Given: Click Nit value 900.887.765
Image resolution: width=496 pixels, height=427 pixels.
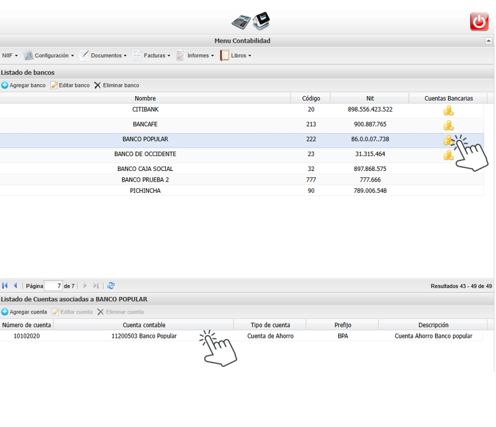Looking at the screenshot, I should 370,124.
